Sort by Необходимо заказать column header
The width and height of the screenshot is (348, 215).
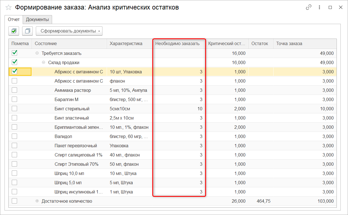pos(177,44)
